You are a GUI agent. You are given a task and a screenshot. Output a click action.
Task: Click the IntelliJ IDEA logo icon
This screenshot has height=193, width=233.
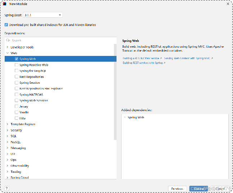pos(4,4)
